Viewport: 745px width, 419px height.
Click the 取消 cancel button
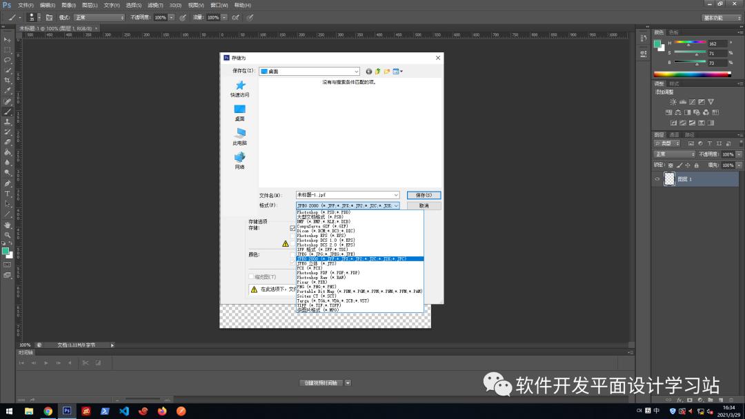[423, 205]
